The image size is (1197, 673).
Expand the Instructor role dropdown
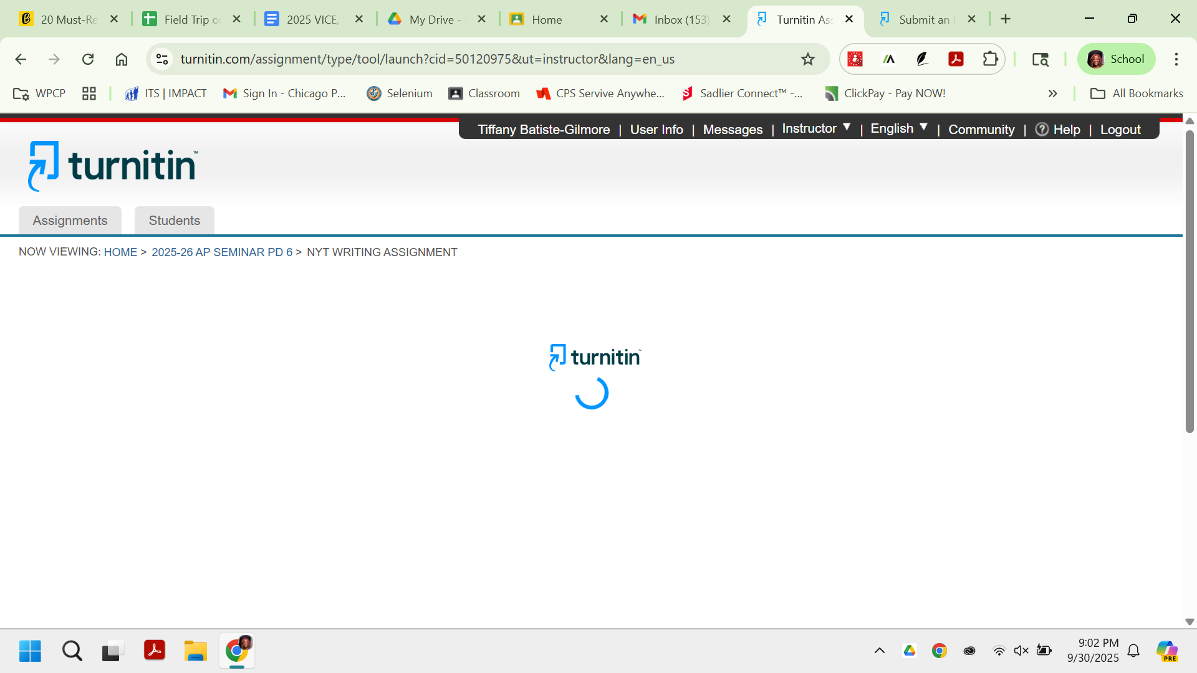click(x=815, y=128)
